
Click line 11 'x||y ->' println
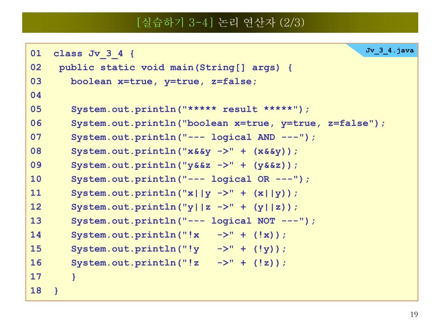point(184,193)
